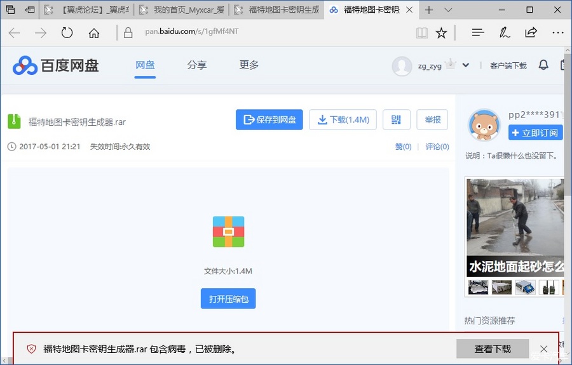Click the 立即订阅 subscribe button
Viewport: 572px width, 365px height.
[x=535, y=133]
